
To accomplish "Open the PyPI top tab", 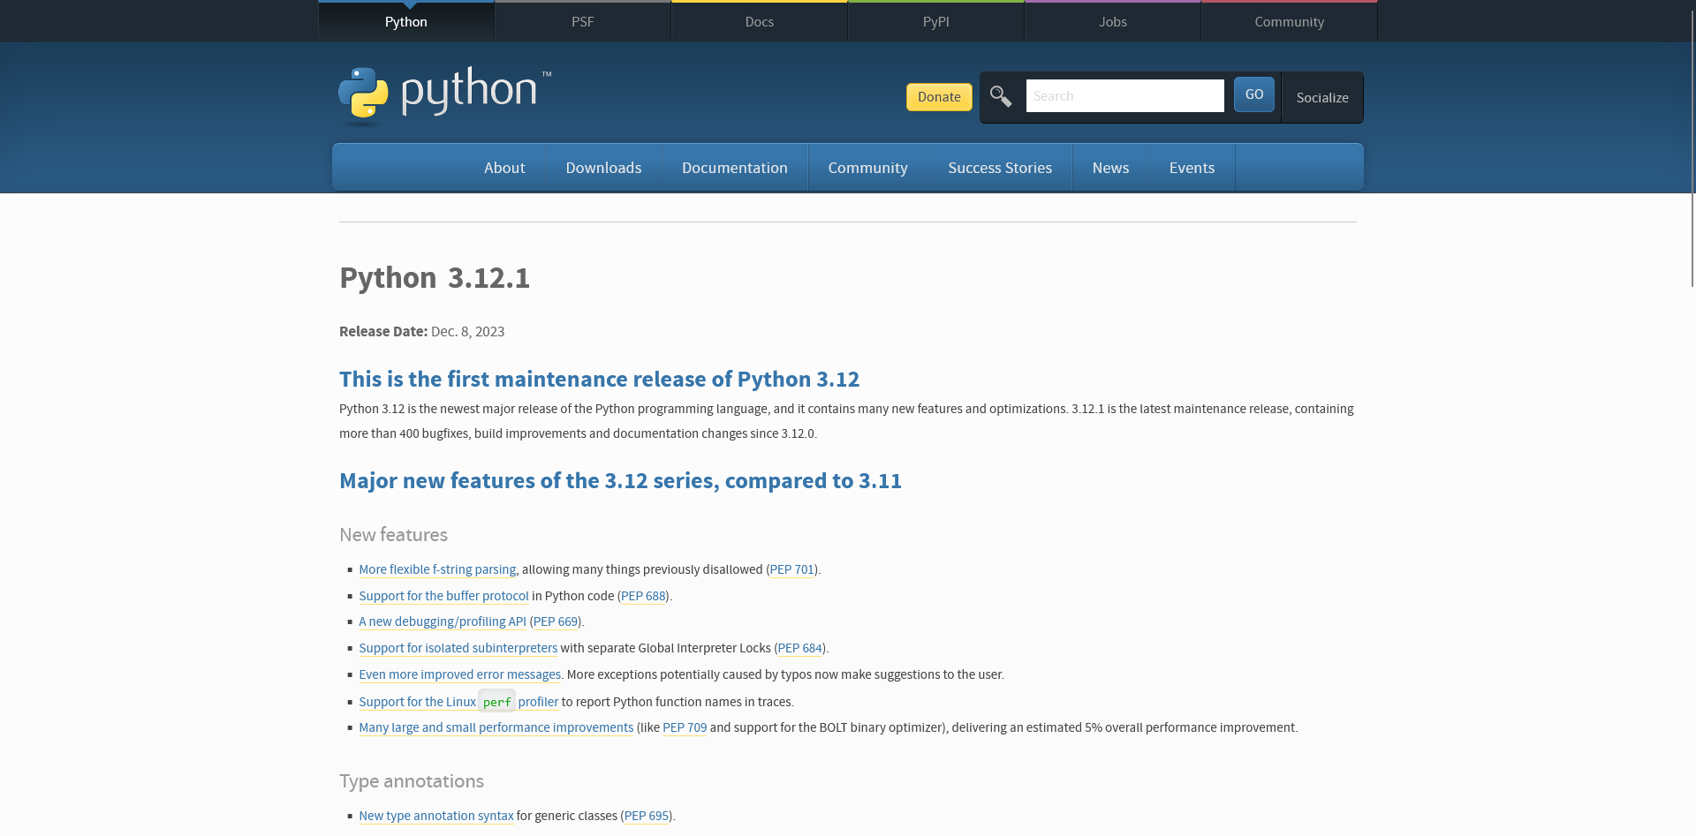I will 936,21.
